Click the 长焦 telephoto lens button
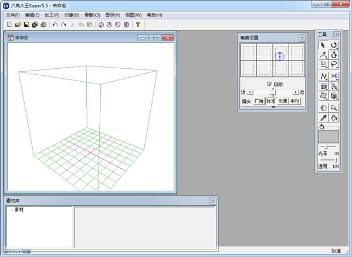This screenshot has height=257, width=352. (x=283, y=101)
